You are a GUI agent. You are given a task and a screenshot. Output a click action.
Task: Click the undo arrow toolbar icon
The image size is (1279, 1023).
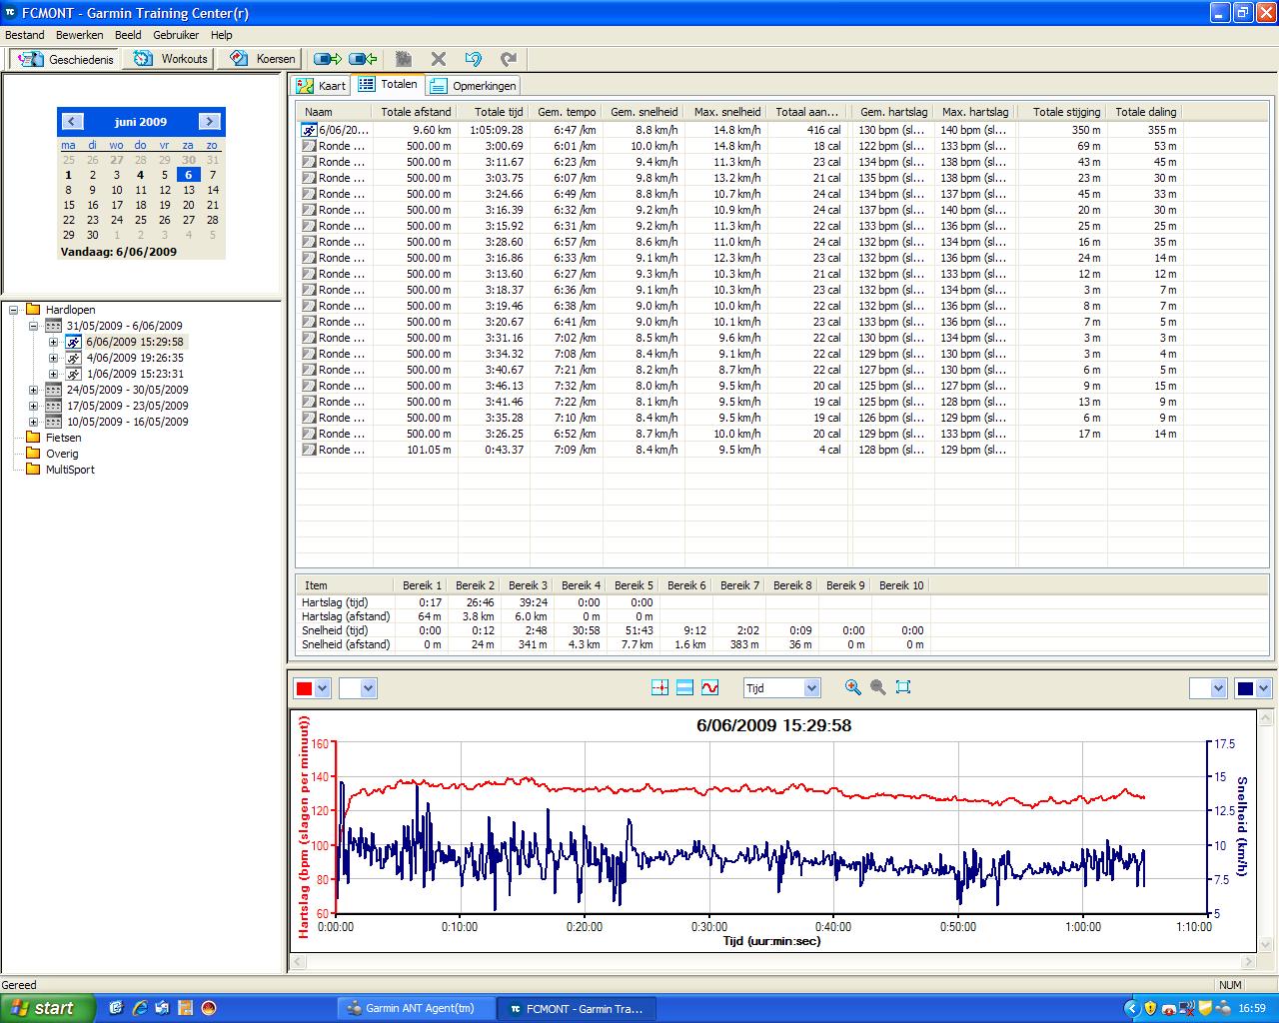[474, 59]
